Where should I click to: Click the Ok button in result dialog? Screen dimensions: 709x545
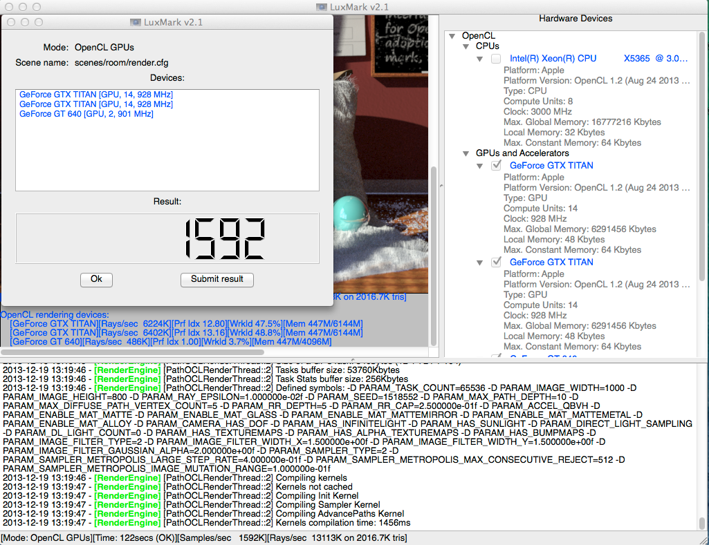click(96, 280)
